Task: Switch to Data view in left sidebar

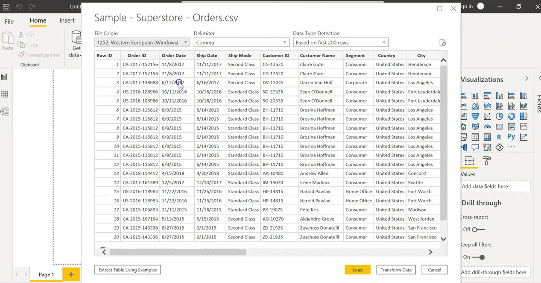Action: [x=5, y=94]
